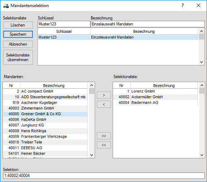Remove all entries with << button
Screen dimensions: 207x182
[x=104, y=145]
